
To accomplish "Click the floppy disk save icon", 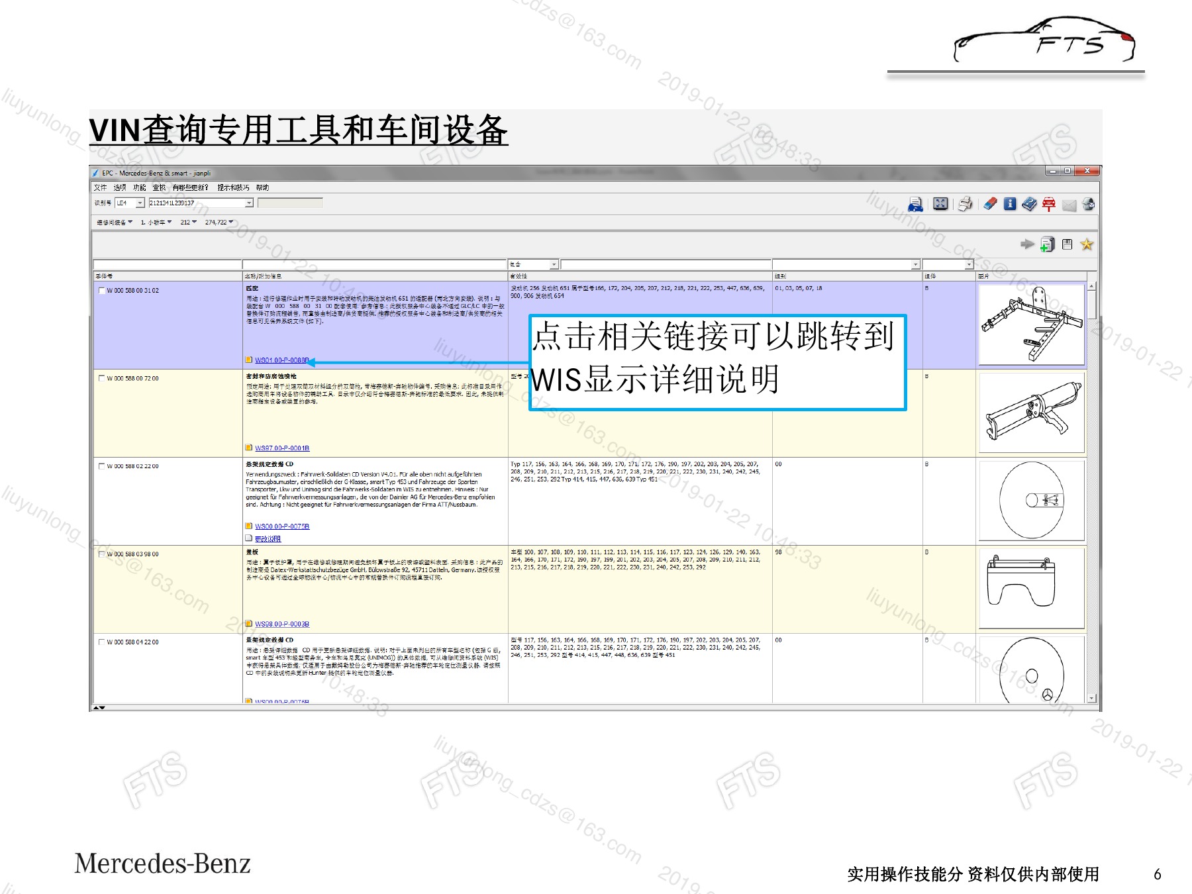I will click(x=1067, y=244).
